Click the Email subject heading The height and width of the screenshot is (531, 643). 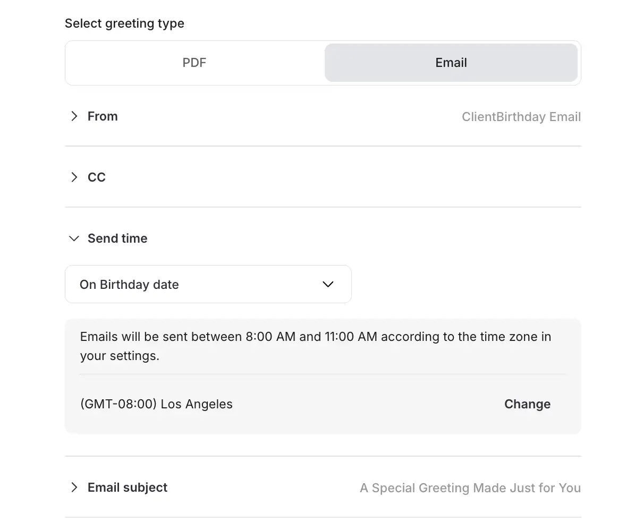point(128,487)
